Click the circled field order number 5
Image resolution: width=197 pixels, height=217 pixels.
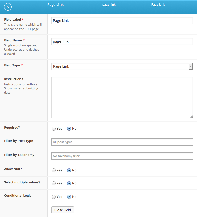click(x=8, y=7)
